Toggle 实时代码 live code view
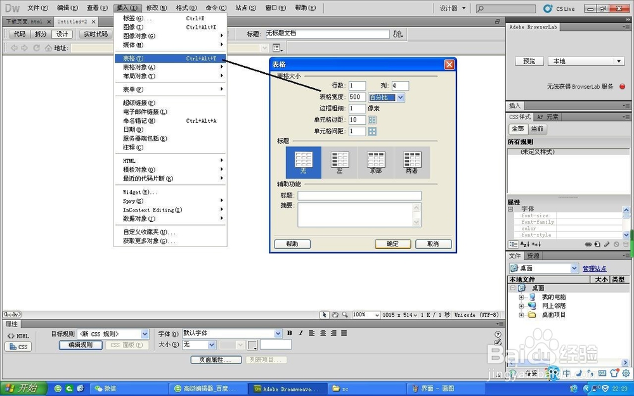Image resolution: width=634 pixels, height=396 pixels. coord(96,34)
